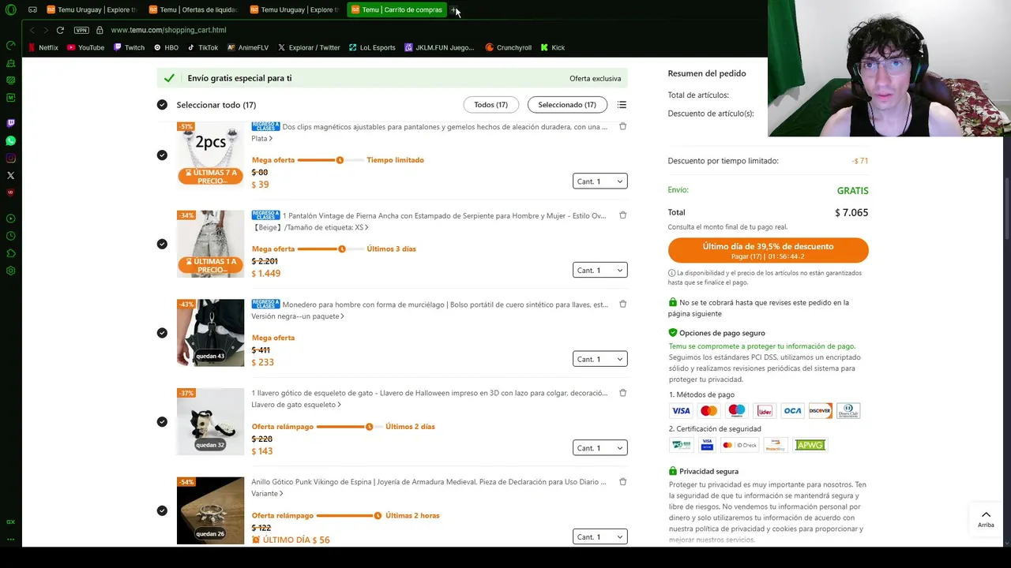The width and height of the screenshot is (1011, 568).
Task: Open the sidebar player icon
Action: (10, 219)
